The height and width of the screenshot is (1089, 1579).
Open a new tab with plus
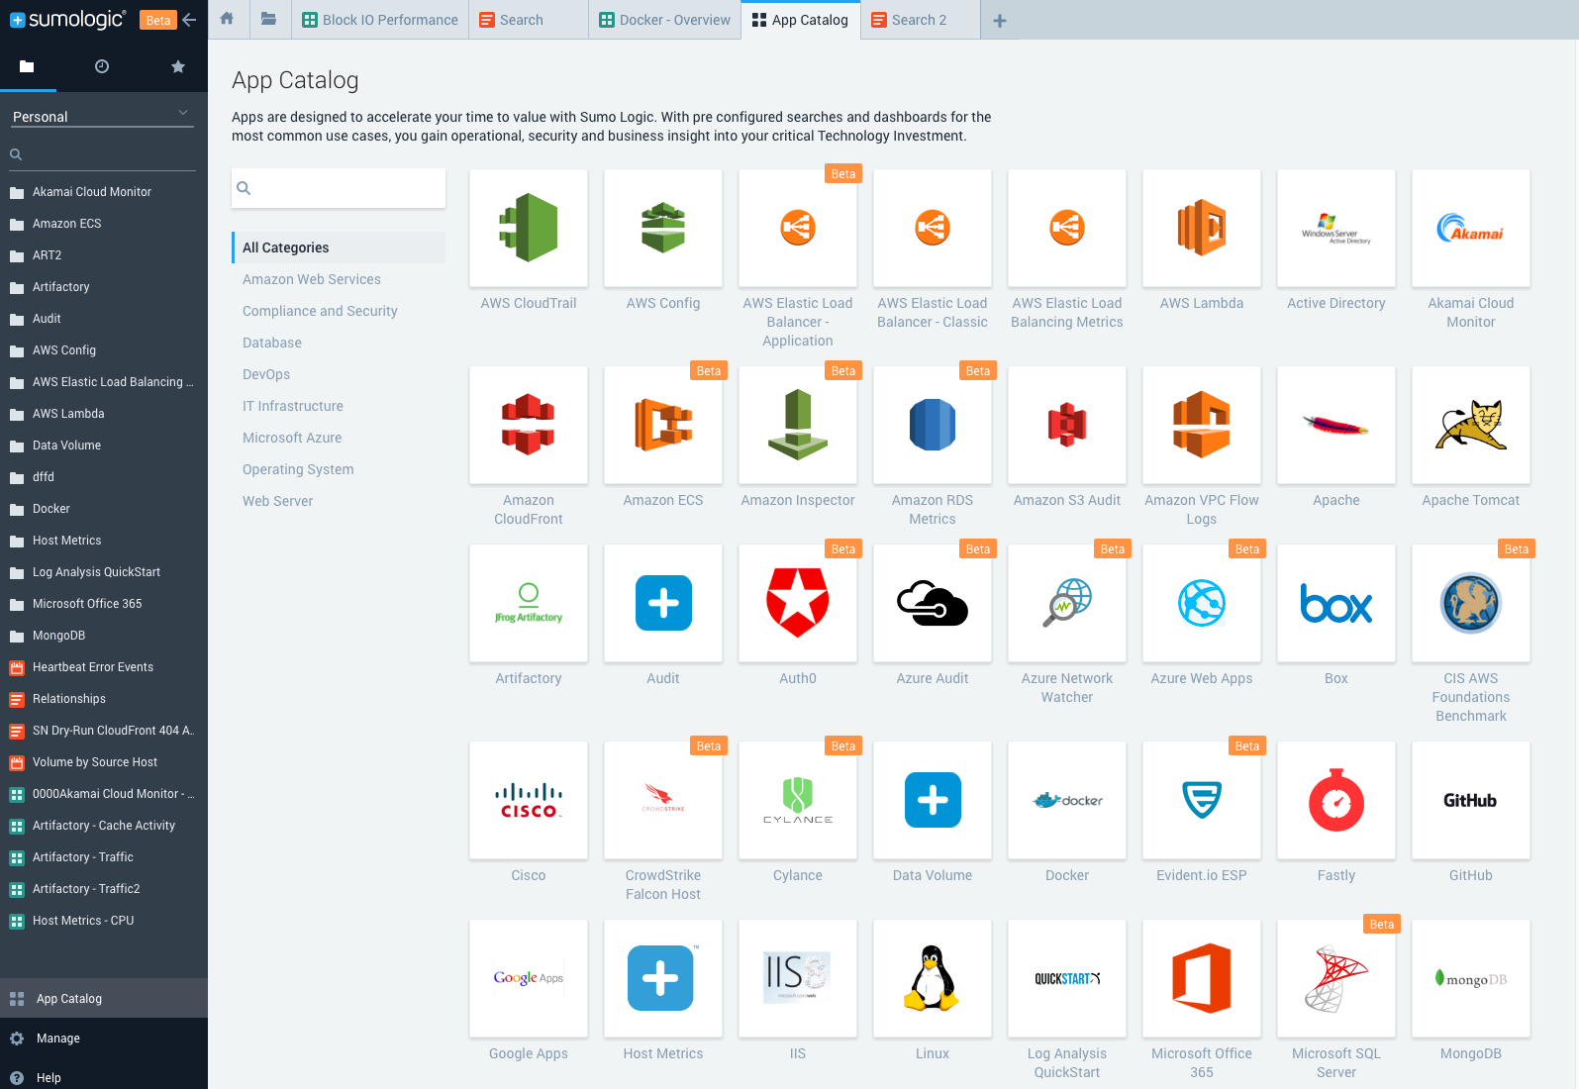1000,21
